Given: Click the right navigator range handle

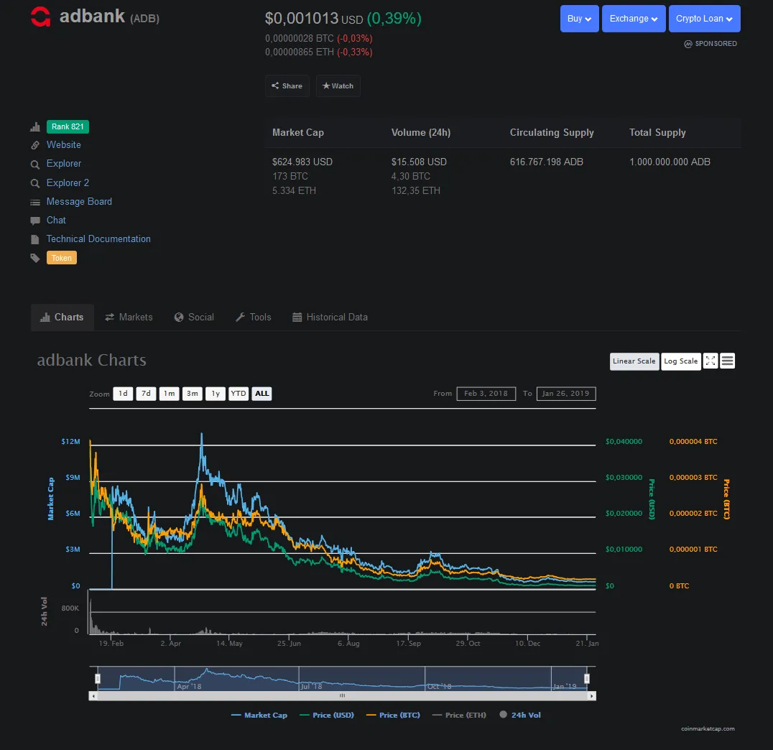Looking at the screenshot, I should click(587, 679).
